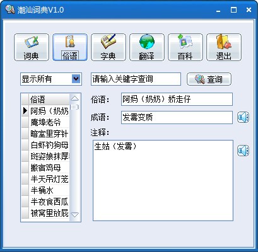
Task: Select 暗室里穿针 list entry
Action: (x=49, y=134)
